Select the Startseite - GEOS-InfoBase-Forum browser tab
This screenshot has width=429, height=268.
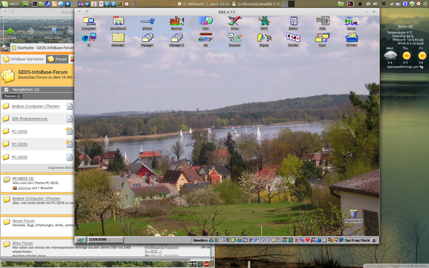click(x=42, y=47)
